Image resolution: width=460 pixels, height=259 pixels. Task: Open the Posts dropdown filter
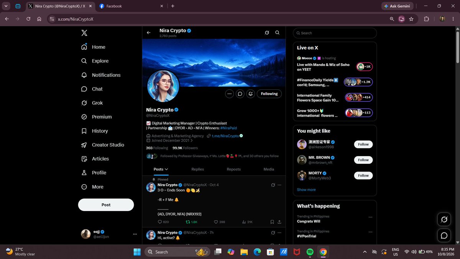[x=161, y=169]
